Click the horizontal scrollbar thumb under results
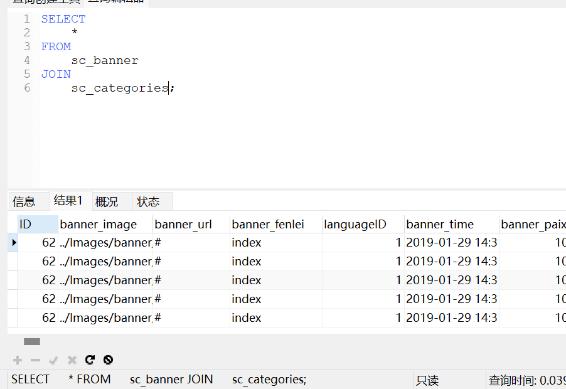Viewport: 566px width, 389px height. [32, 341]
